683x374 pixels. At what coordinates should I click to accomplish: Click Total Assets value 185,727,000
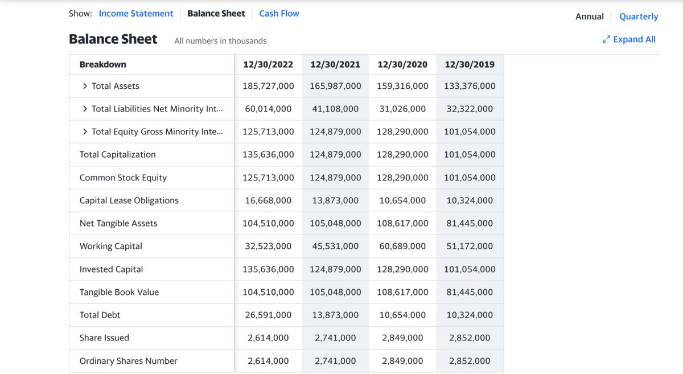(268, 86)
